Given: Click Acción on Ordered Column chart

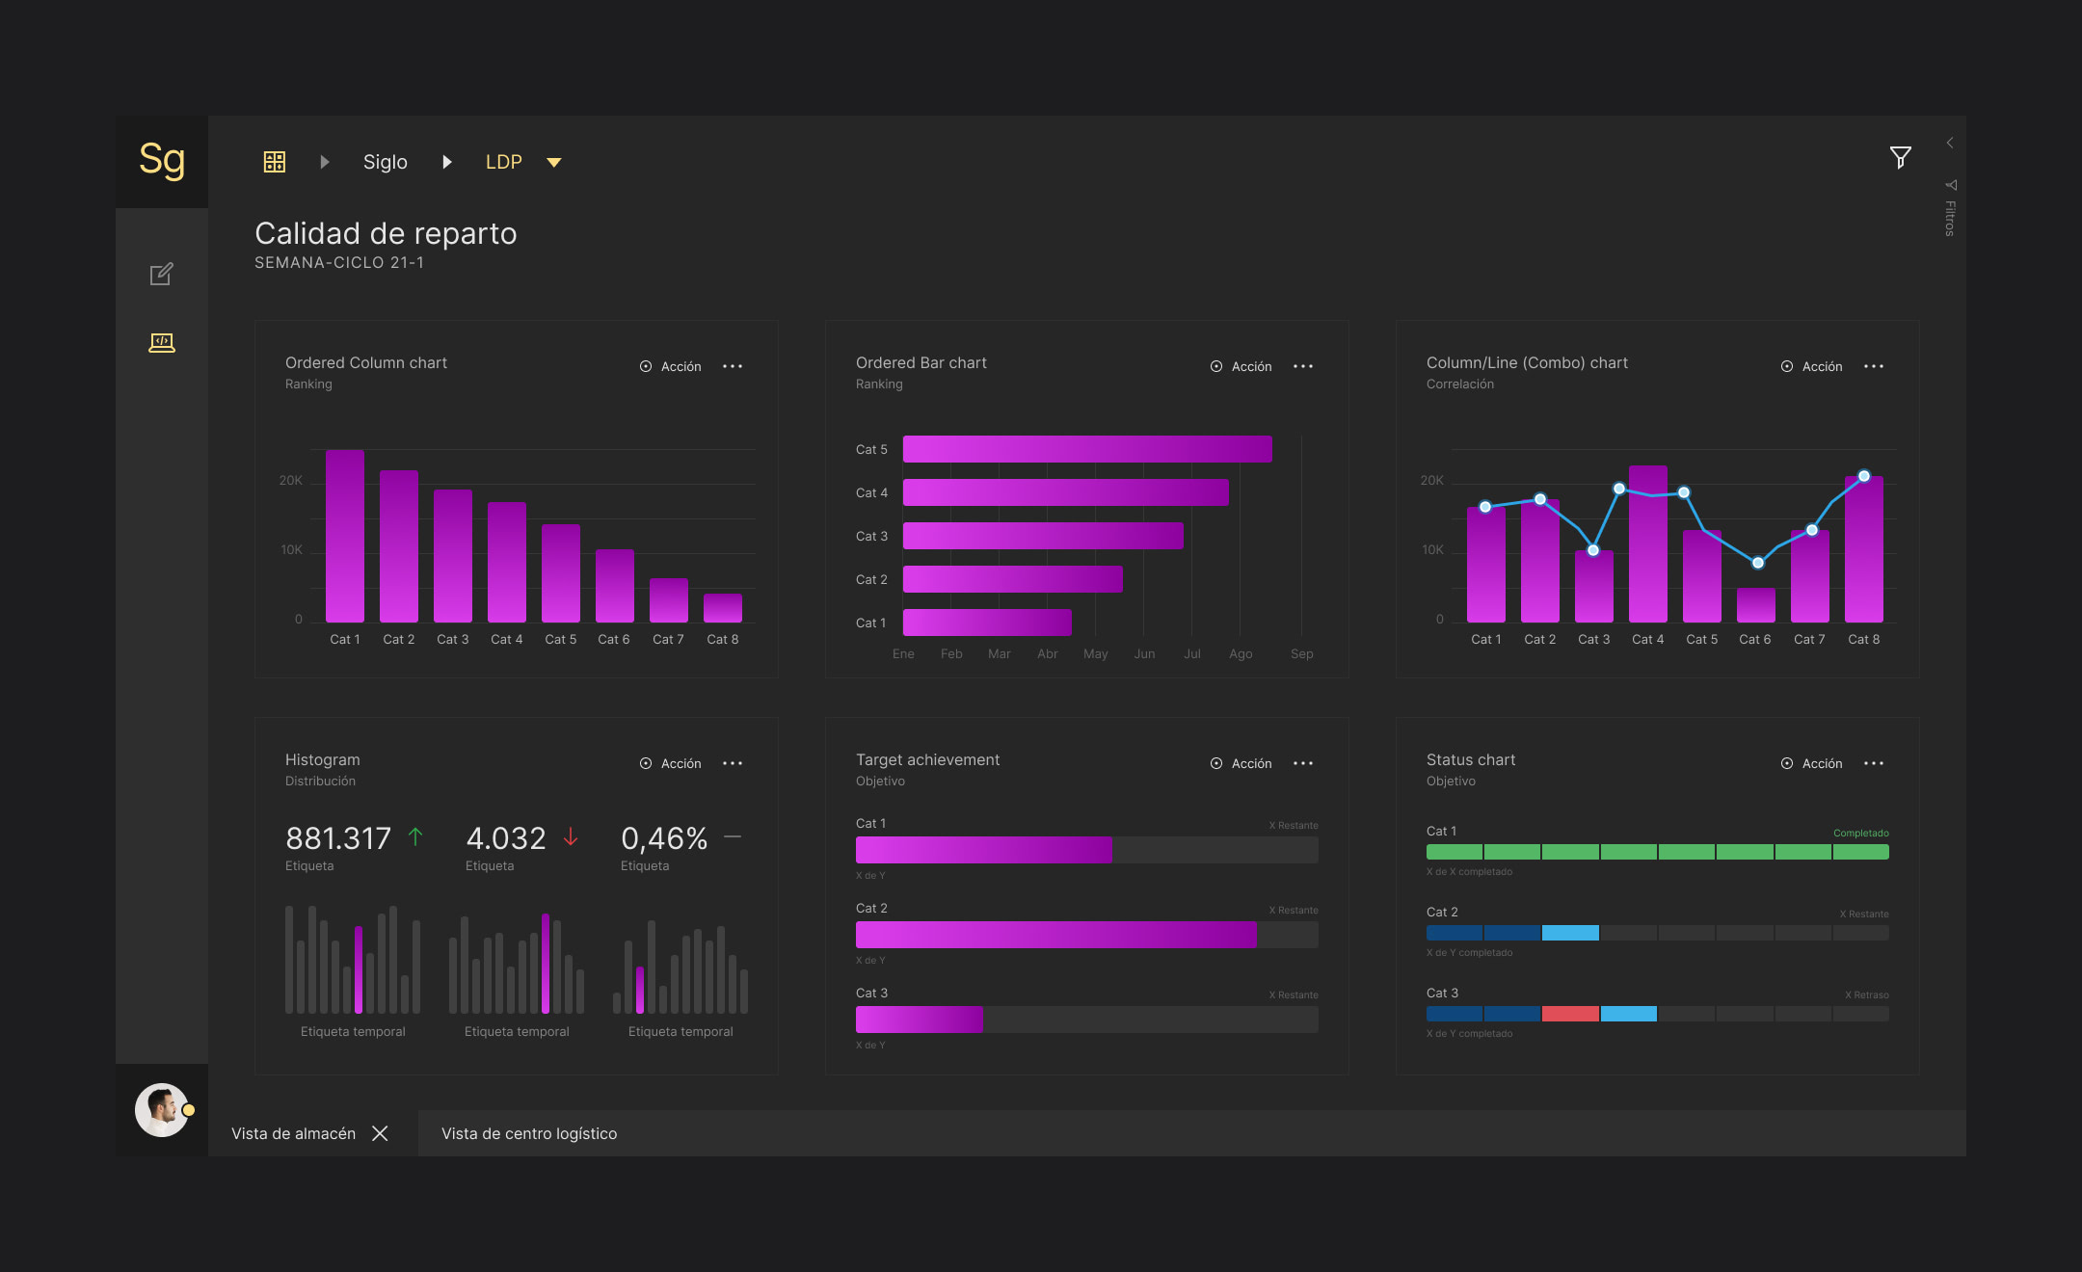Looking at the screenshot, I should [671, 366].
